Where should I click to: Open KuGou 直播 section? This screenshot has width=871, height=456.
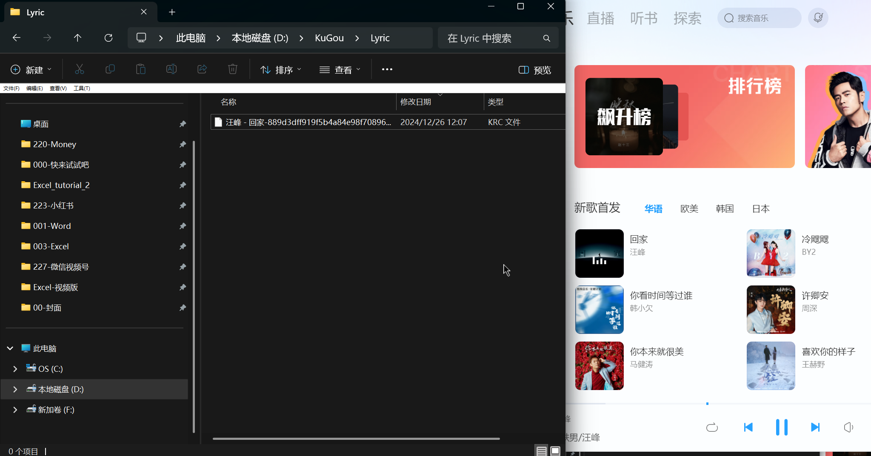pyautogui.click(x=600, y=18)
